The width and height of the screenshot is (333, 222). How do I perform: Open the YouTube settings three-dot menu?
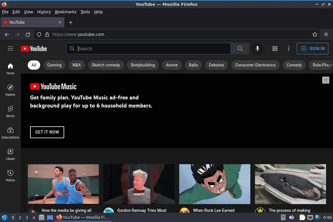coord(288,49)
